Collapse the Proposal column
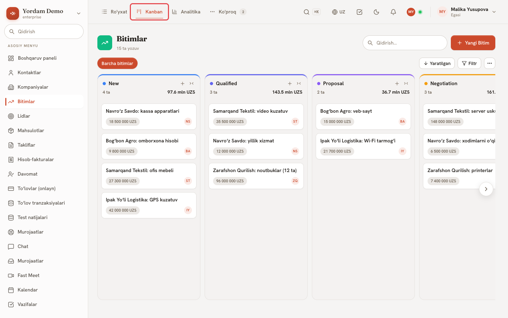This screenshot has width=508, height=318. point(406,83)
